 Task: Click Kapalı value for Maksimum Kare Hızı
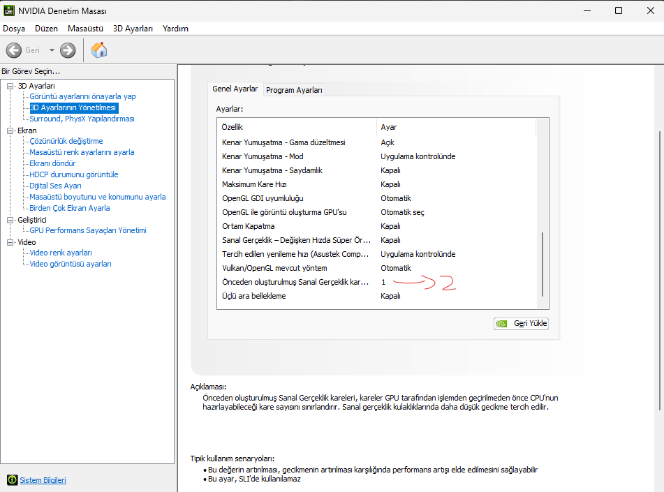click(390, 185)
